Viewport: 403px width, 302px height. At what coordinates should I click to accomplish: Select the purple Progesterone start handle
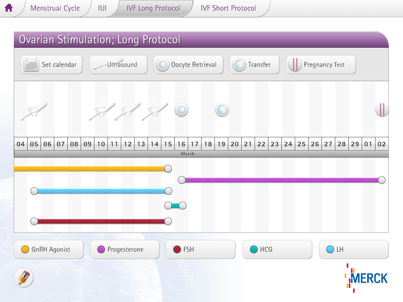pyautogui.click(x=182, y=180)
